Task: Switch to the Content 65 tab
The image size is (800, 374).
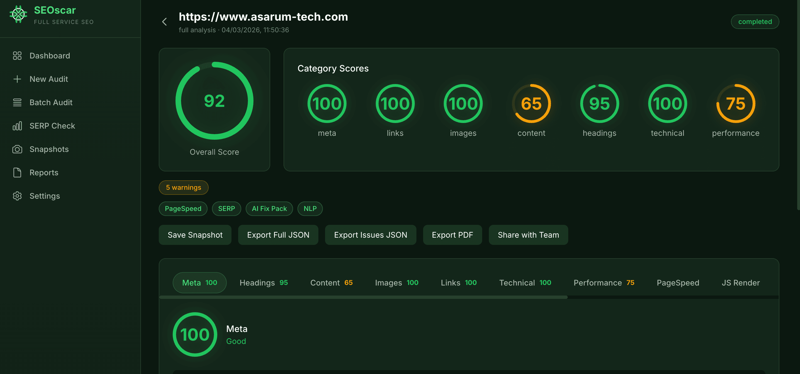Action: (331, 282)
